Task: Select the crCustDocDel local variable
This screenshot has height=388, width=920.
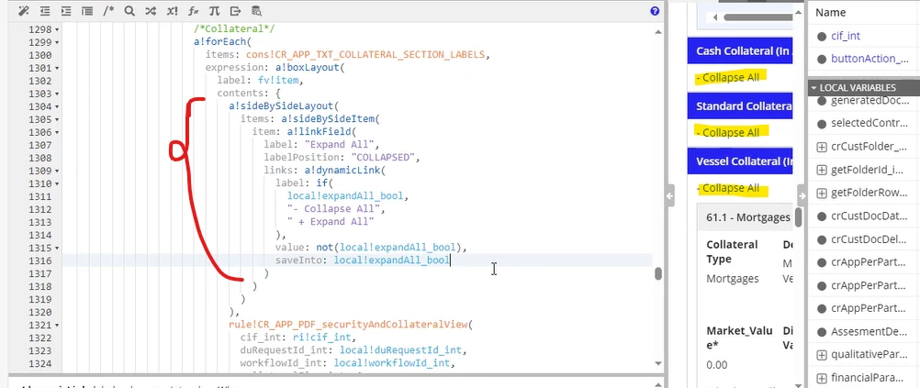Action: point(870,239)
